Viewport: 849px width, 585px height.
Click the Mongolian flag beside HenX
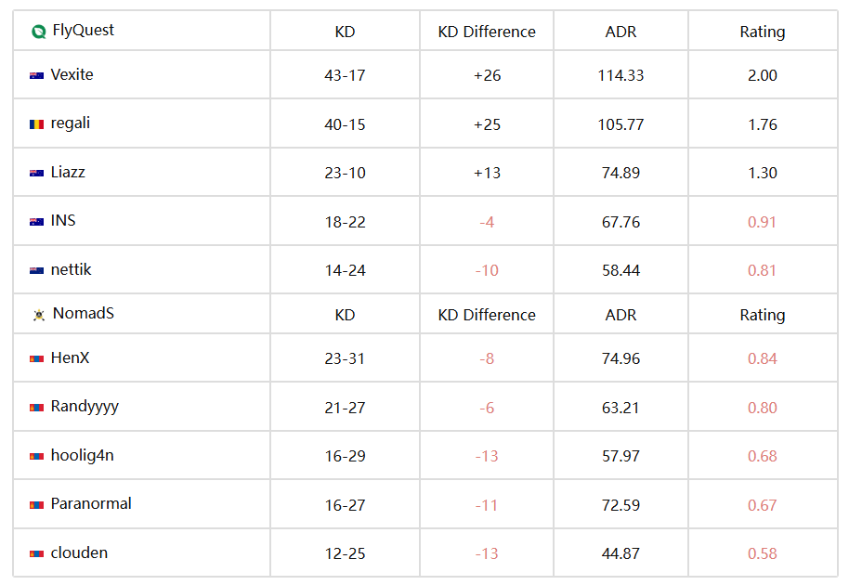[36, 358]
